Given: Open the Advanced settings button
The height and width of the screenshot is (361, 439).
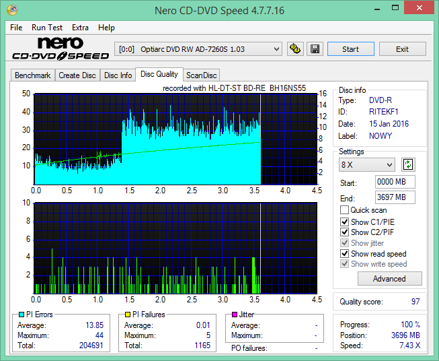Looking at the screenshot, I should click(x=389, y=279).
